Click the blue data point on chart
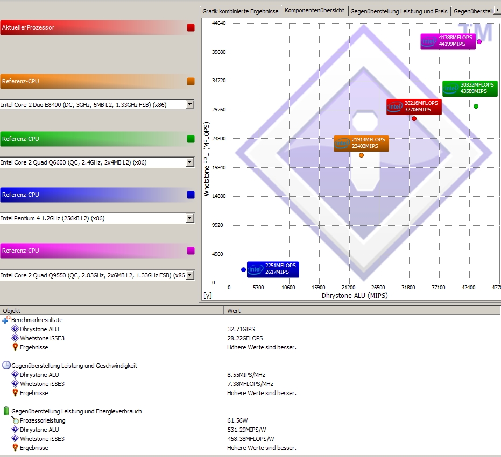 tap(243, 270)
